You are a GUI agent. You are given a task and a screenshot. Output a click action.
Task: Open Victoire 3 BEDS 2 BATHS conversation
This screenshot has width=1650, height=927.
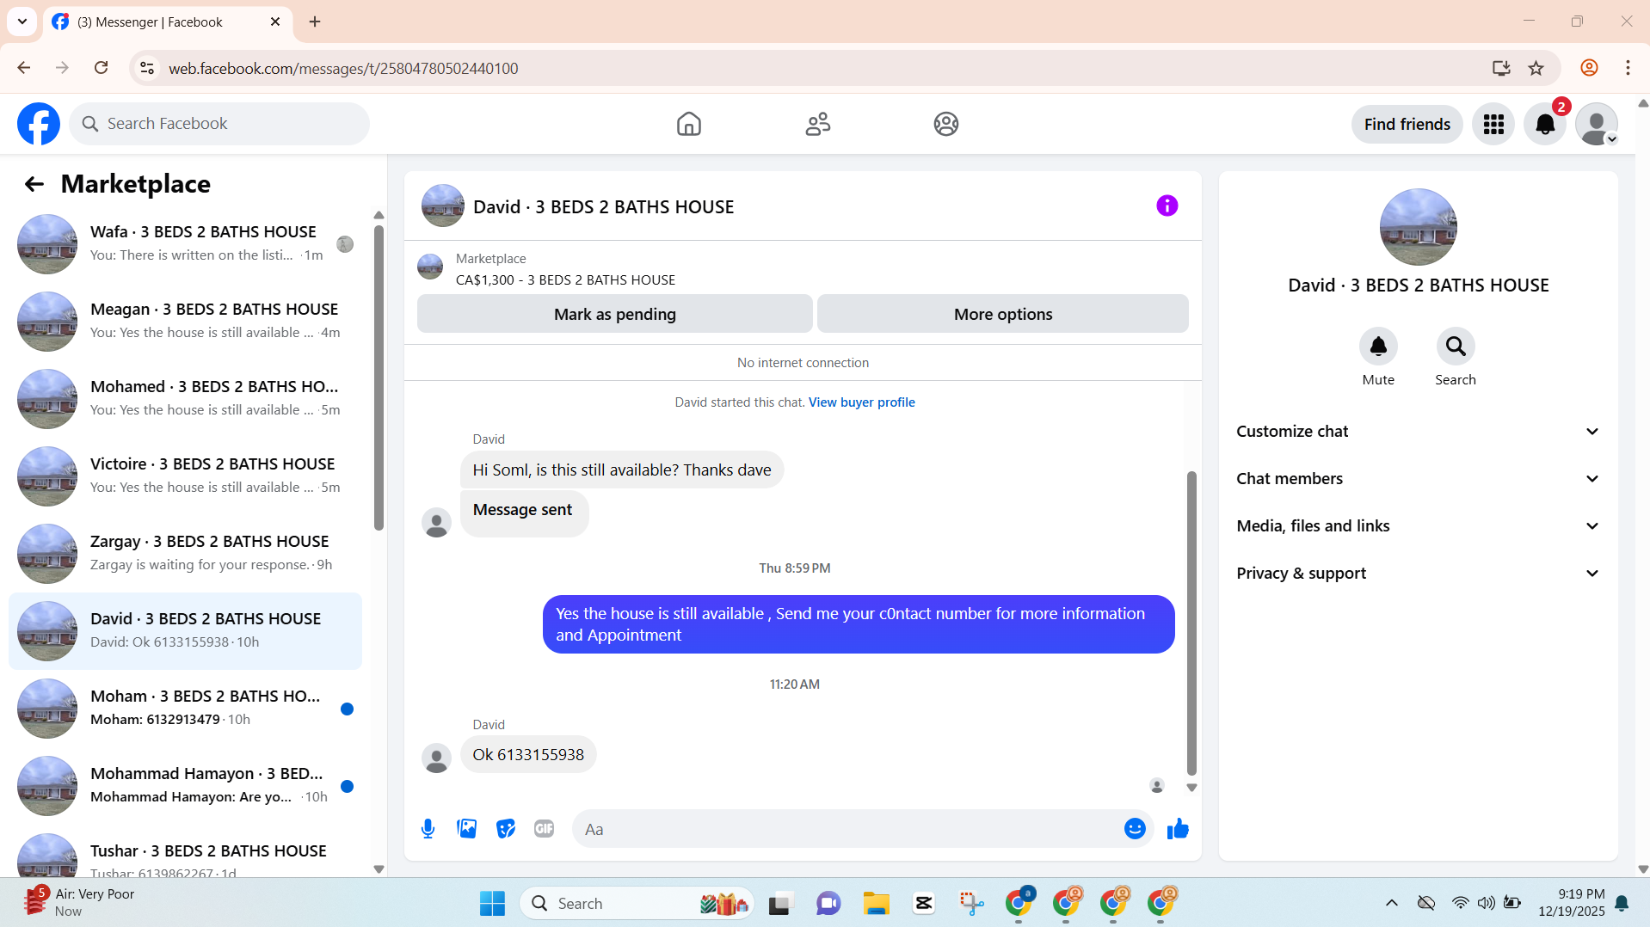click(x=185, y=476)
